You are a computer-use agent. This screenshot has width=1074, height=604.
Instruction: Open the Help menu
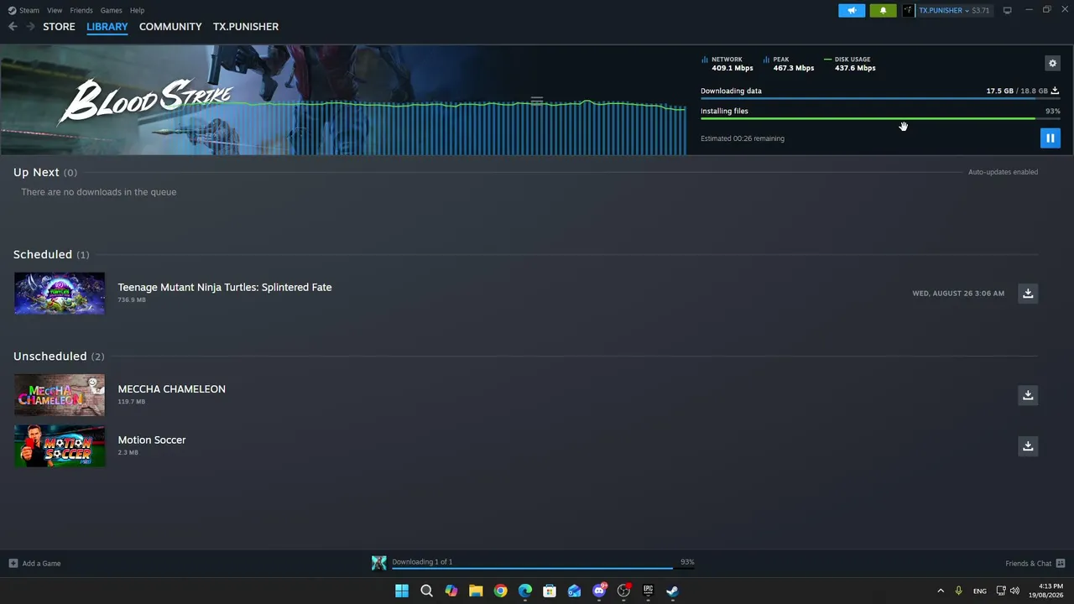click(x=137, y=10)
